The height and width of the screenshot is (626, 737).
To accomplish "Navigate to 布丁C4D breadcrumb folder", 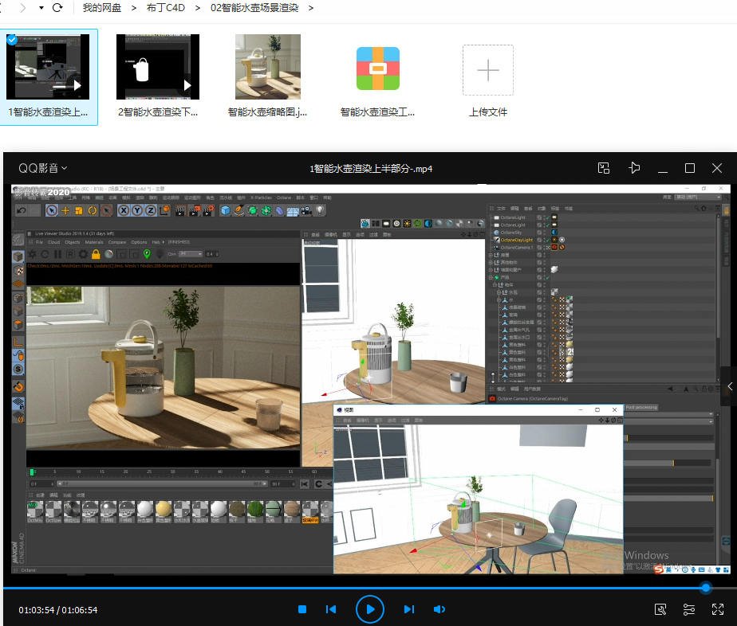I will [x=166, y=8].
